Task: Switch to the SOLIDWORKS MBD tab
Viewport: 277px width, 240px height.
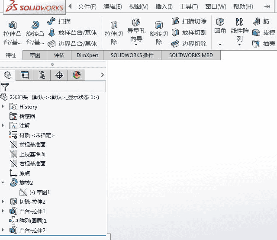Action: [191, 55]
